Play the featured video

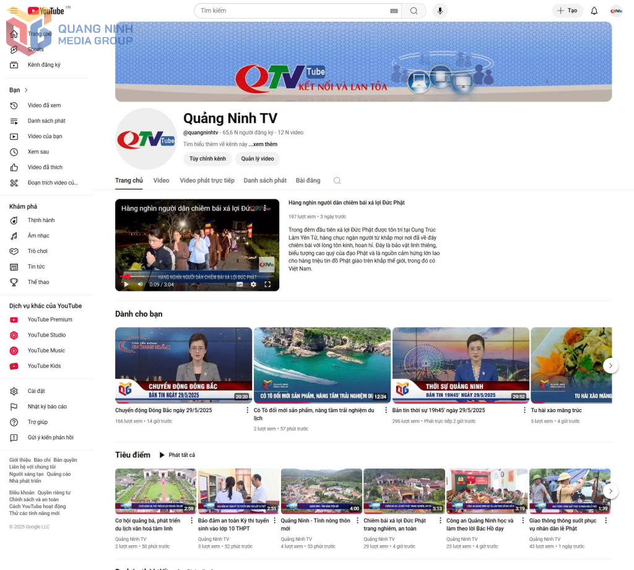126,285
